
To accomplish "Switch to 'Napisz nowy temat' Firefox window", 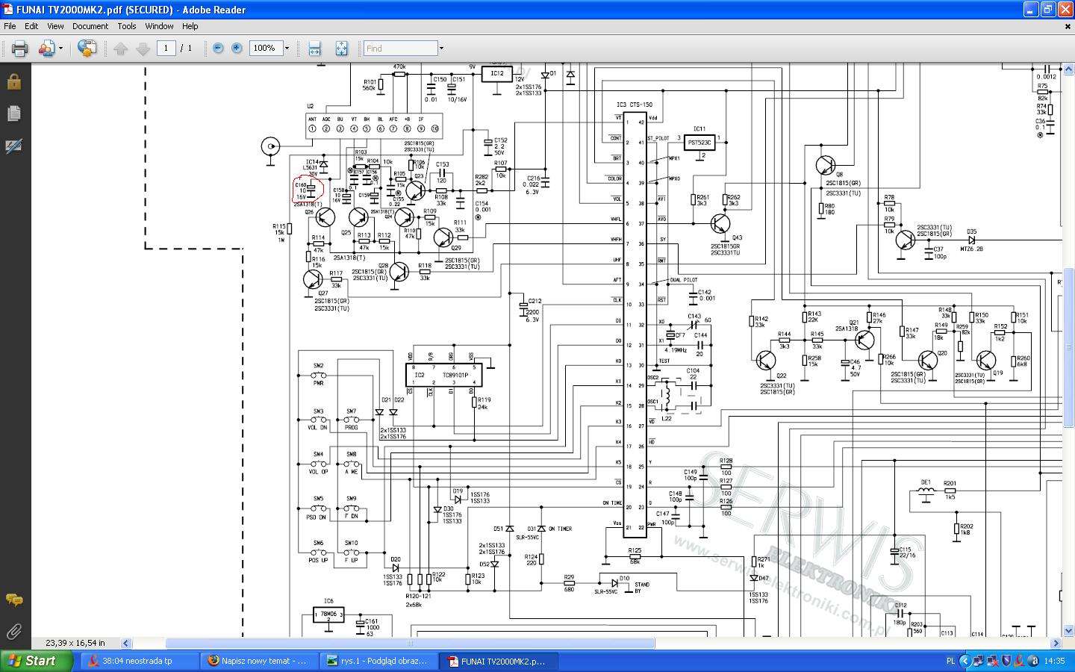I will (258, 661).
